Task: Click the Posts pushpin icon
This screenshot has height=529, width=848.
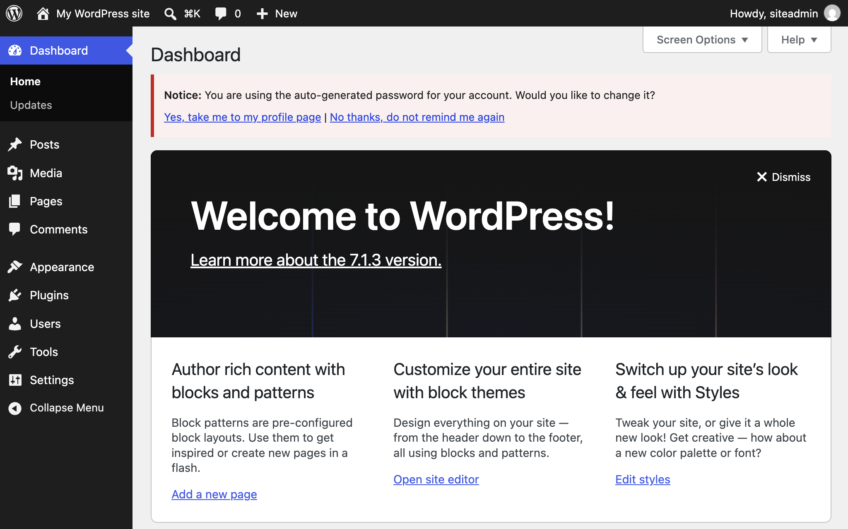Action: click(x=15, y=144)
